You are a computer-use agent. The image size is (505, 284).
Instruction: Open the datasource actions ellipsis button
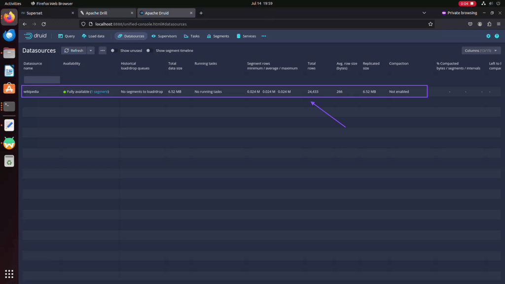103,50
